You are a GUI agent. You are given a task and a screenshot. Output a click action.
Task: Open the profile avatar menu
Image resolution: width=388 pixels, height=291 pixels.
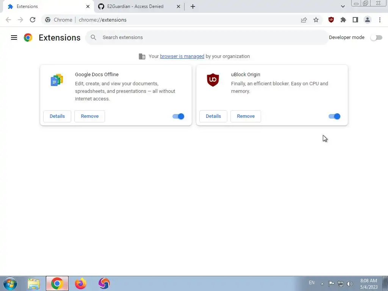click(368, 20)
